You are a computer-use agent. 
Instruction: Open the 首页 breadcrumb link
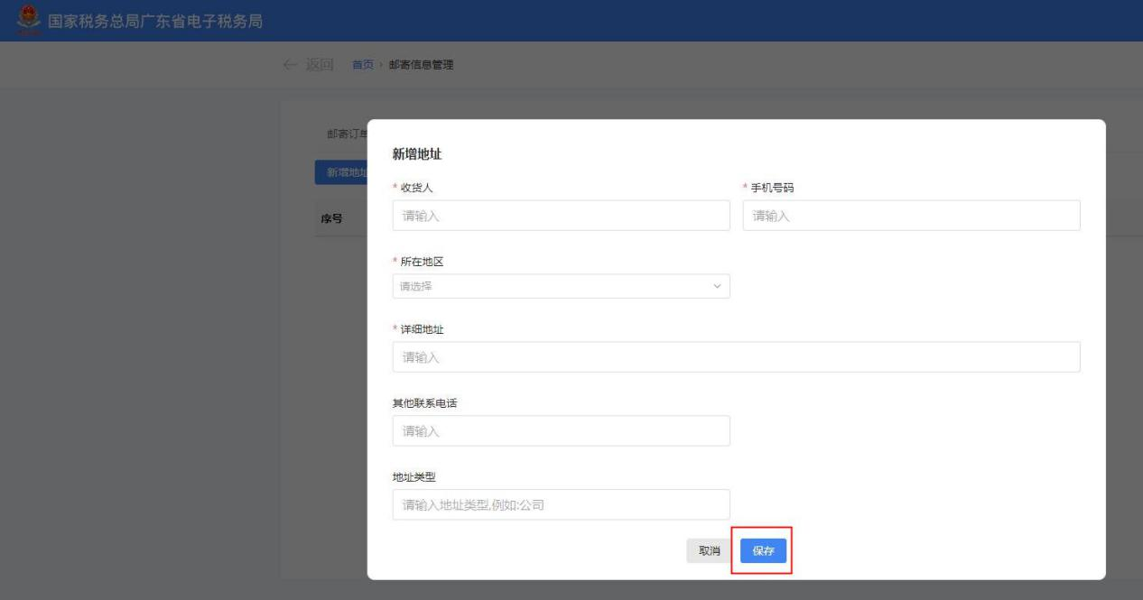(x=362, y=65)
